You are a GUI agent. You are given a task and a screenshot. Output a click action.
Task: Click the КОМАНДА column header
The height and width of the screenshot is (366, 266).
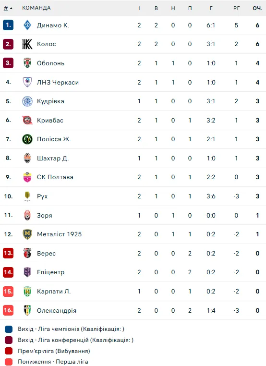(36, 8)
